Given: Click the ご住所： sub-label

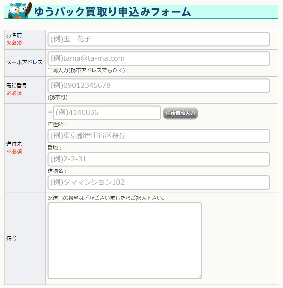Looking at the screenshot, I should (x=57, y=124).
